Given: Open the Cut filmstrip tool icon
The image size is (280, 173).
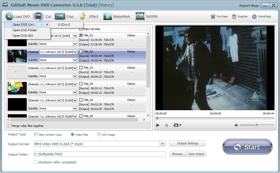Looking at the screenshot, I should point(39,16).
